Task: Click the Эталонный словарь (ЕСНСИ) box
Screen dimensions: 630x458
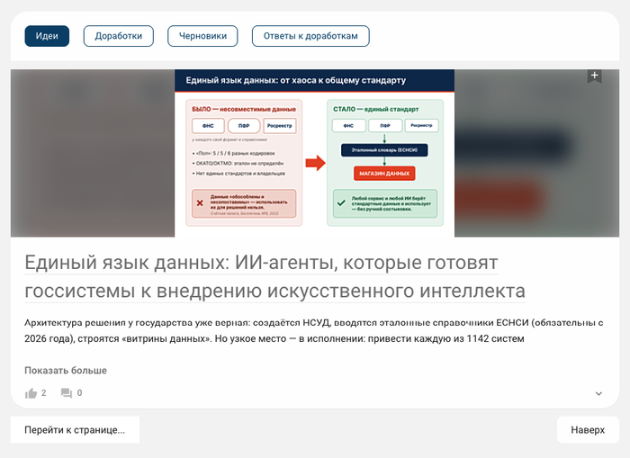Action: (x=384, y=150)
